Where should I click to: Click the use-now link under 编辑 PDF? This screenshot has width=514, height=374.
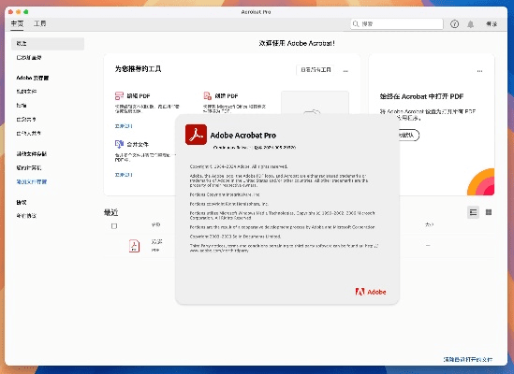(x=124, y=126)
